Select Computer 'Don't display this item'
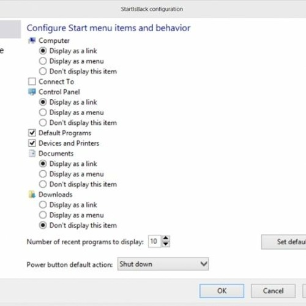 pyautogui.click(x=43, y=71)
